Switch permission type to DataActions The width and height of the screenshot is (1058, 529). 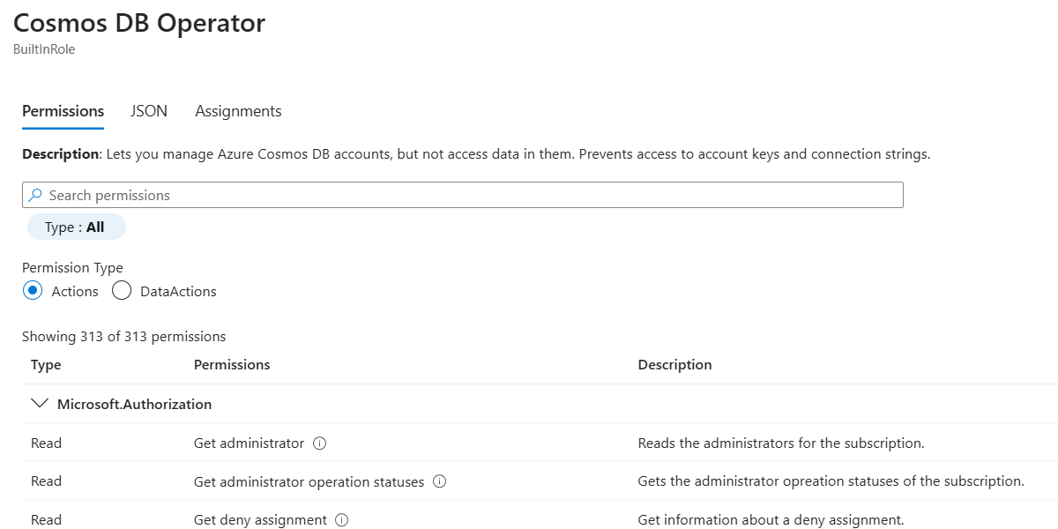121,290
